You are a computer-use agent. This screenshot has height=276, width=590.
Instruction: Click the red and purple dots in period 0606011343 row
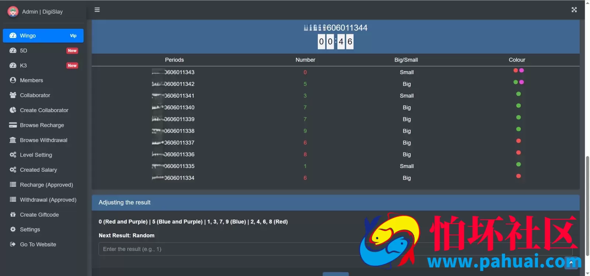click(518, 70)
